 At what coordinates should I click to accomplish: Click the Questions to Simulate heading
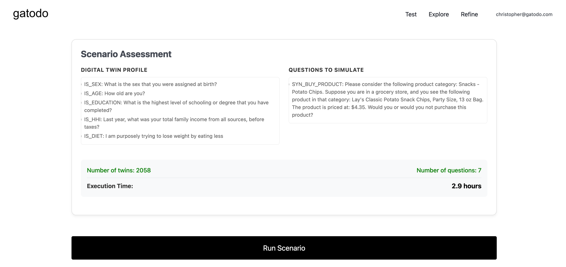(x=326, y=70)
